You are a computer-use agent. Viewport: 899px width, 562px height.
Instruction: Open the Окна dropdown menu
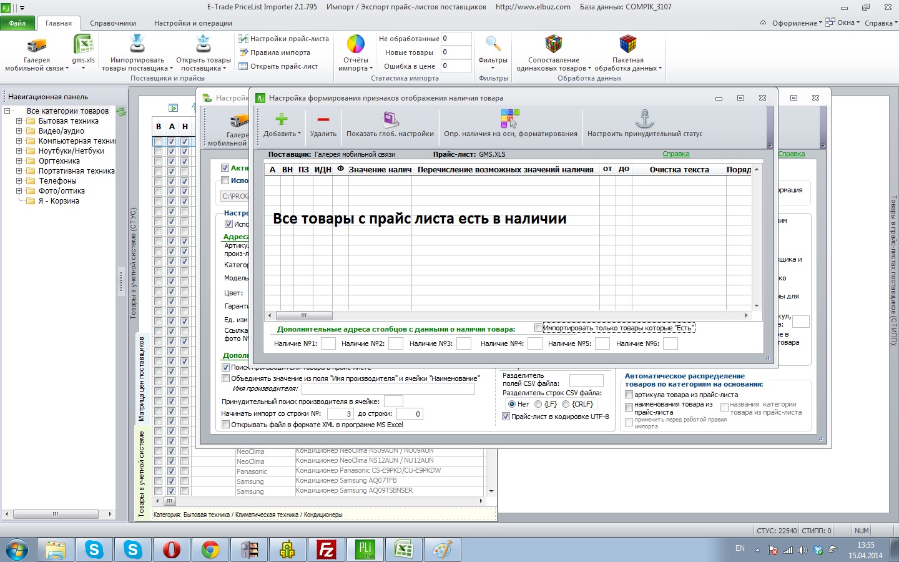tap(842, 22)
